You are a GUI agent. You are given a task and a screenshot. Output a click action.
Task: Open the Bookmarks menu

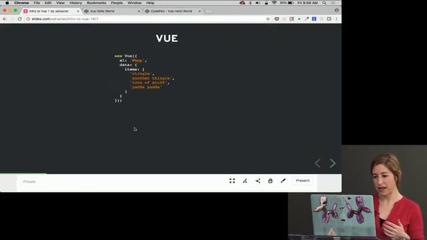coord(96,3)
